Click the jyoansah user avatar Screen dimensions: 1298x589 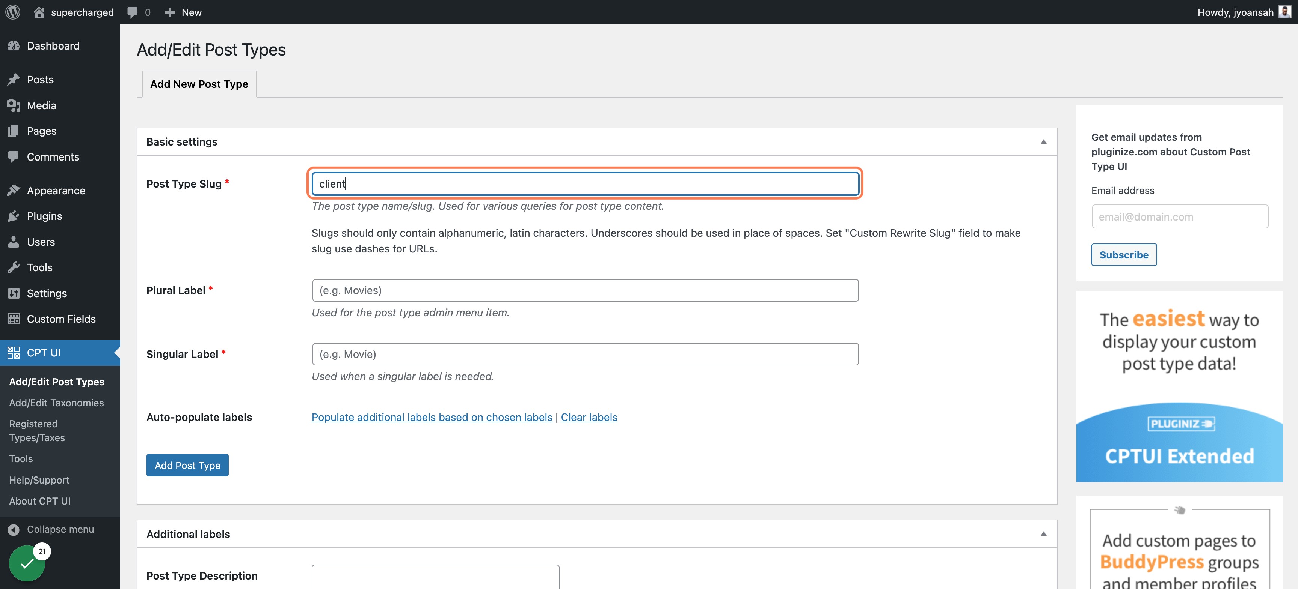coord(1285,12)
